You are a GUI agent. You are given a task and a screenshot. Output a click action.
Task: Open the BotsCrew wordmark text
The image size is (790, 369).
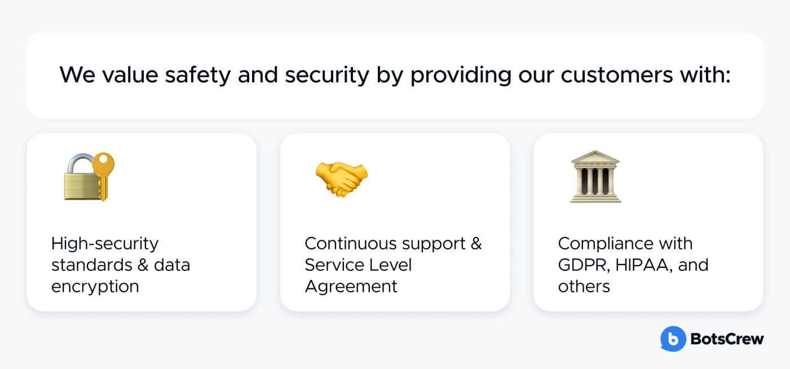(x=727, y=339)
